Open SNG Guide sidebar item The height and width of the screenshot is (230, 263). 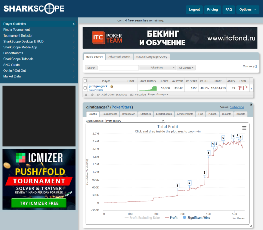pos(39,65)
